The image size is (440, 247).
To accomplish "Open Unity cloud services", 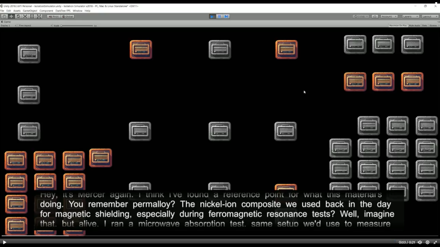I will pyautogui.click(x=375, y=16).
